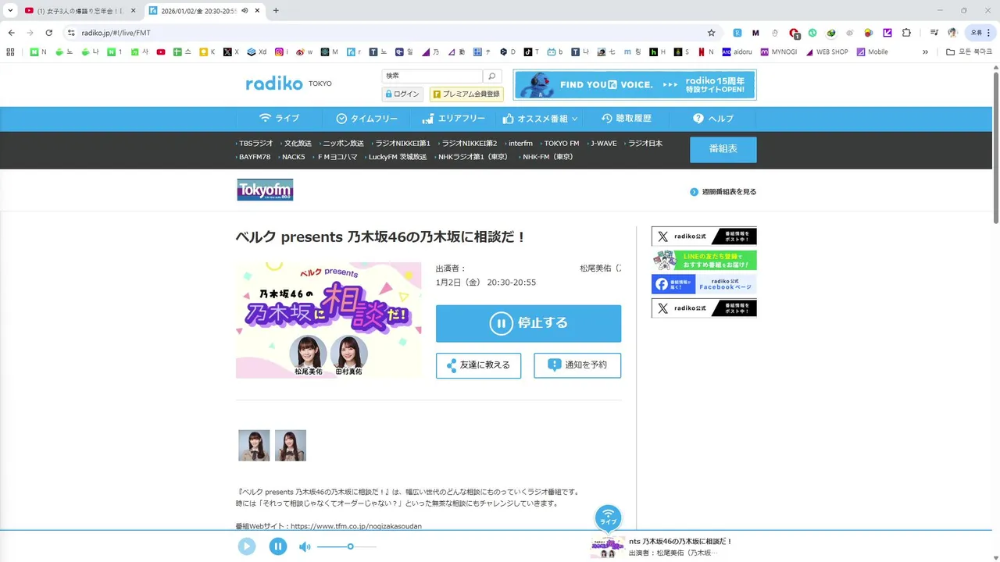Open the program website URL link

click(x=356, y=527)
